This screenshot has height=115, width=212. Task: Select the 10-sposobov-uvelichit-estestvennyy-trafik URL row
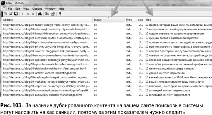[x=46, y=64]
